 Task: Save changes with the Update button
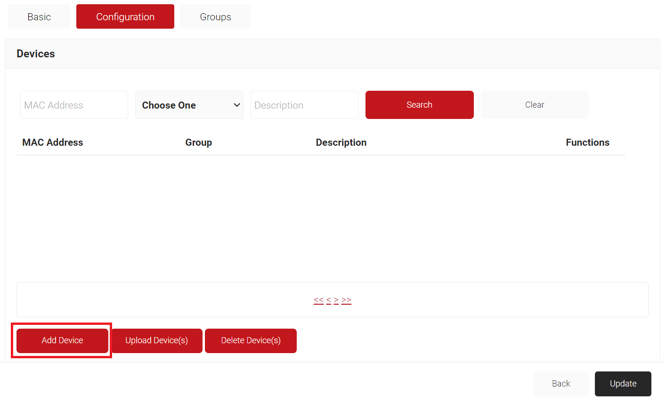623,384
